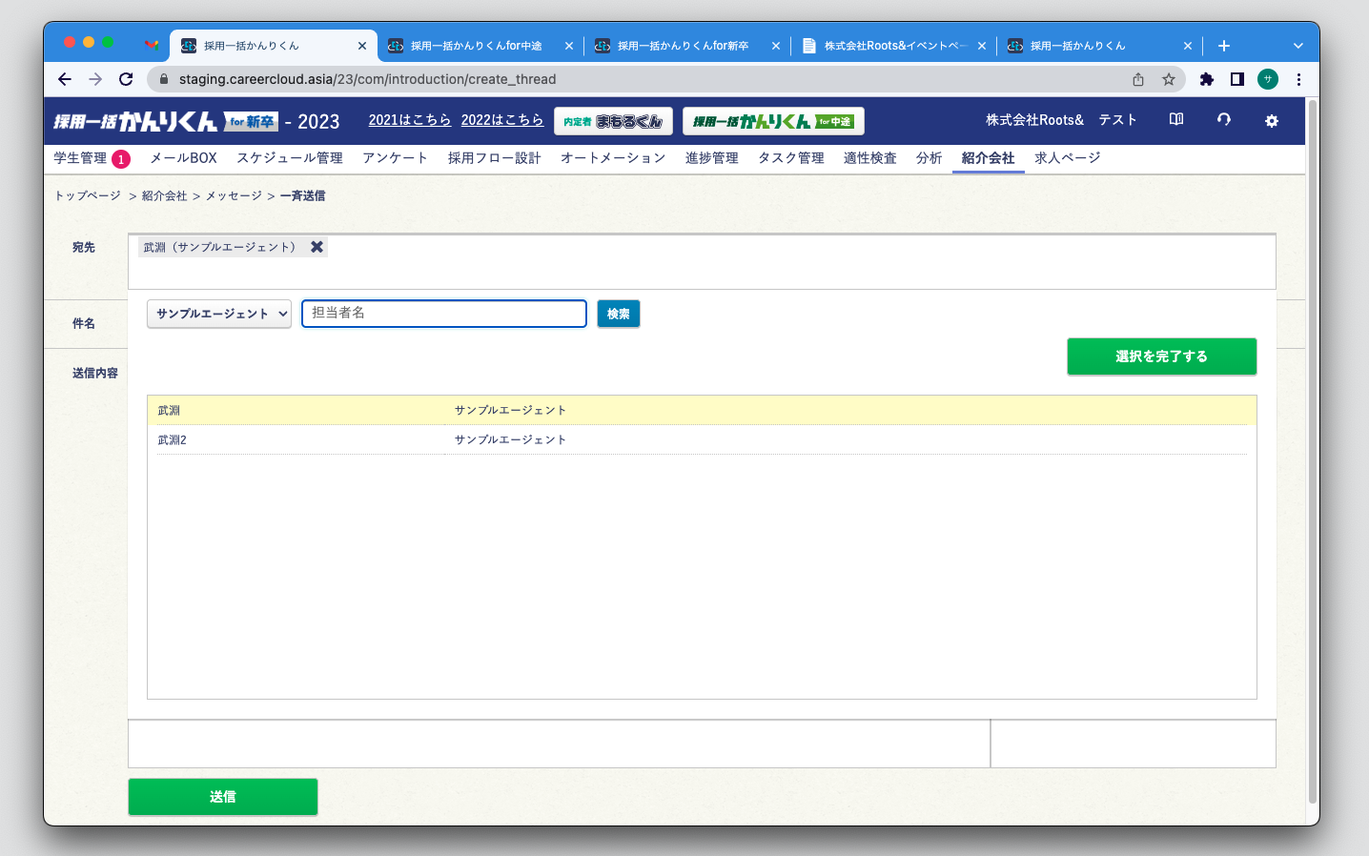
Task: Open Chrome three-dot menu
Action: click(1298, 79)
